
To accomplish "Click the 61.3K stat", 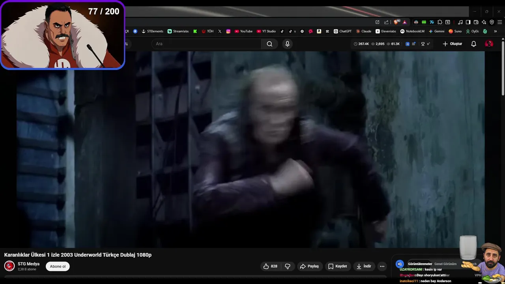I will [x=393, y=44].
